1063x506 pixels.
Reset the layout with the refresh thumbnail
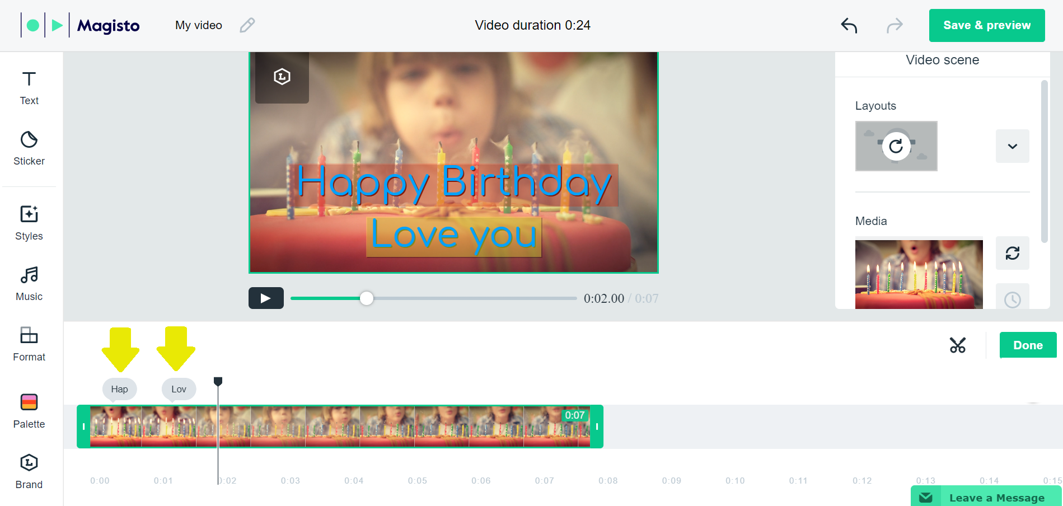coord(896,146)
